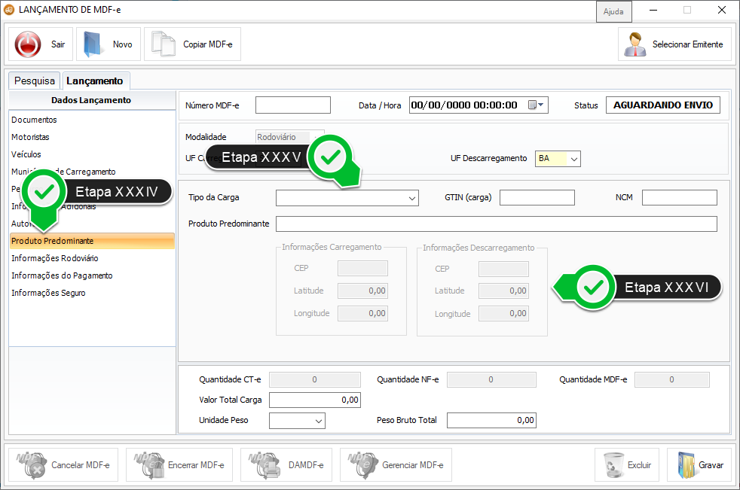Click the app icon in title bar
Screen dimensions: 740x490
[x=9, y=10]
